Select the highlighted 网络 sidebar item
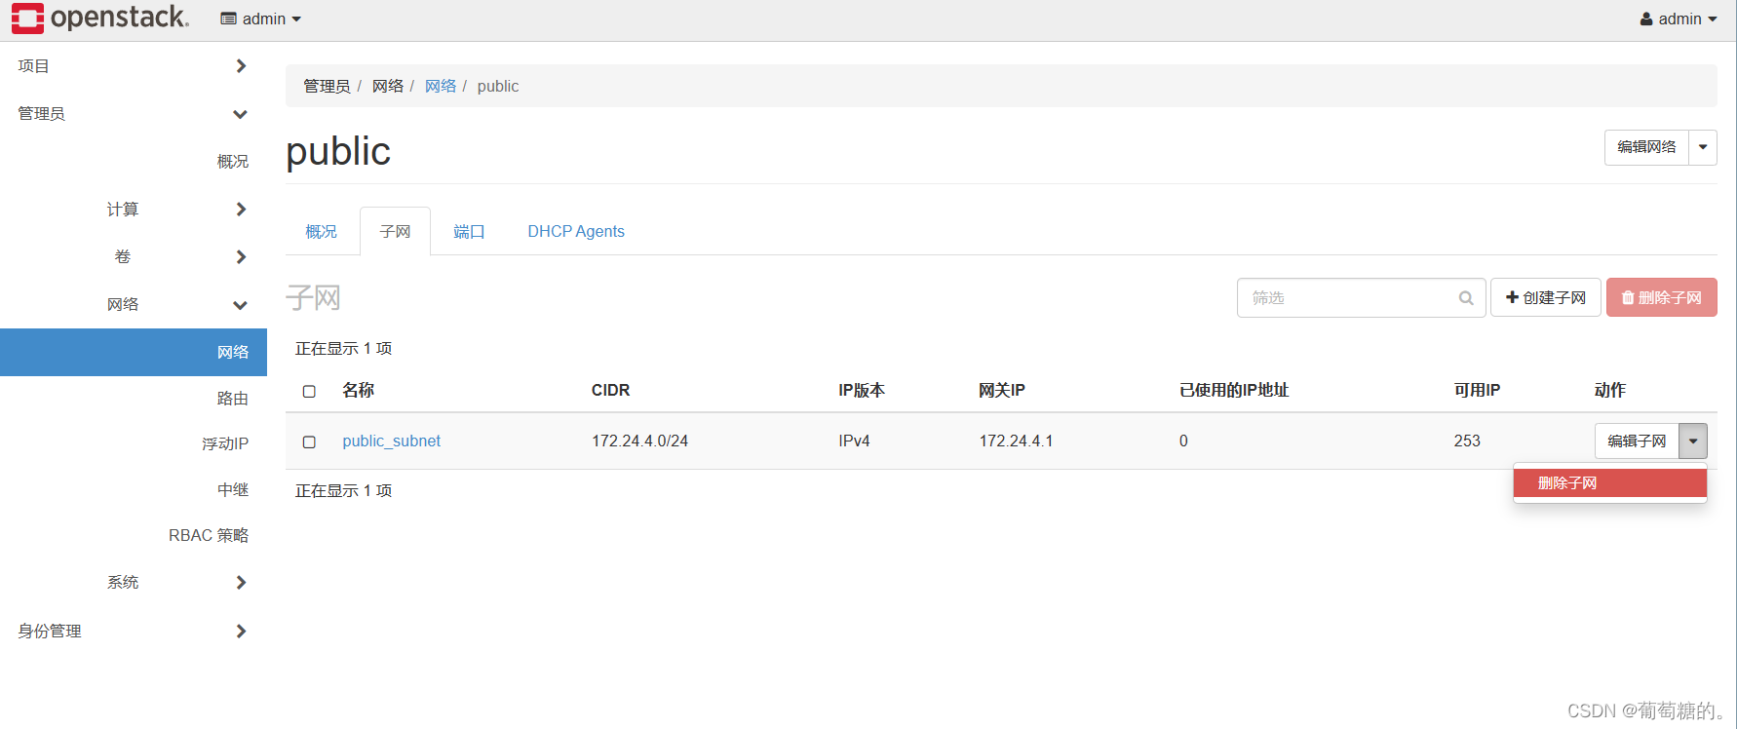The image size is (1737, 729). click(x=134, y=352)
